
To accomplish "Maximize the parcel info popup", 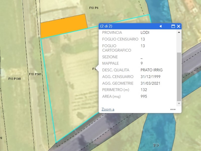I will point(173,26).
